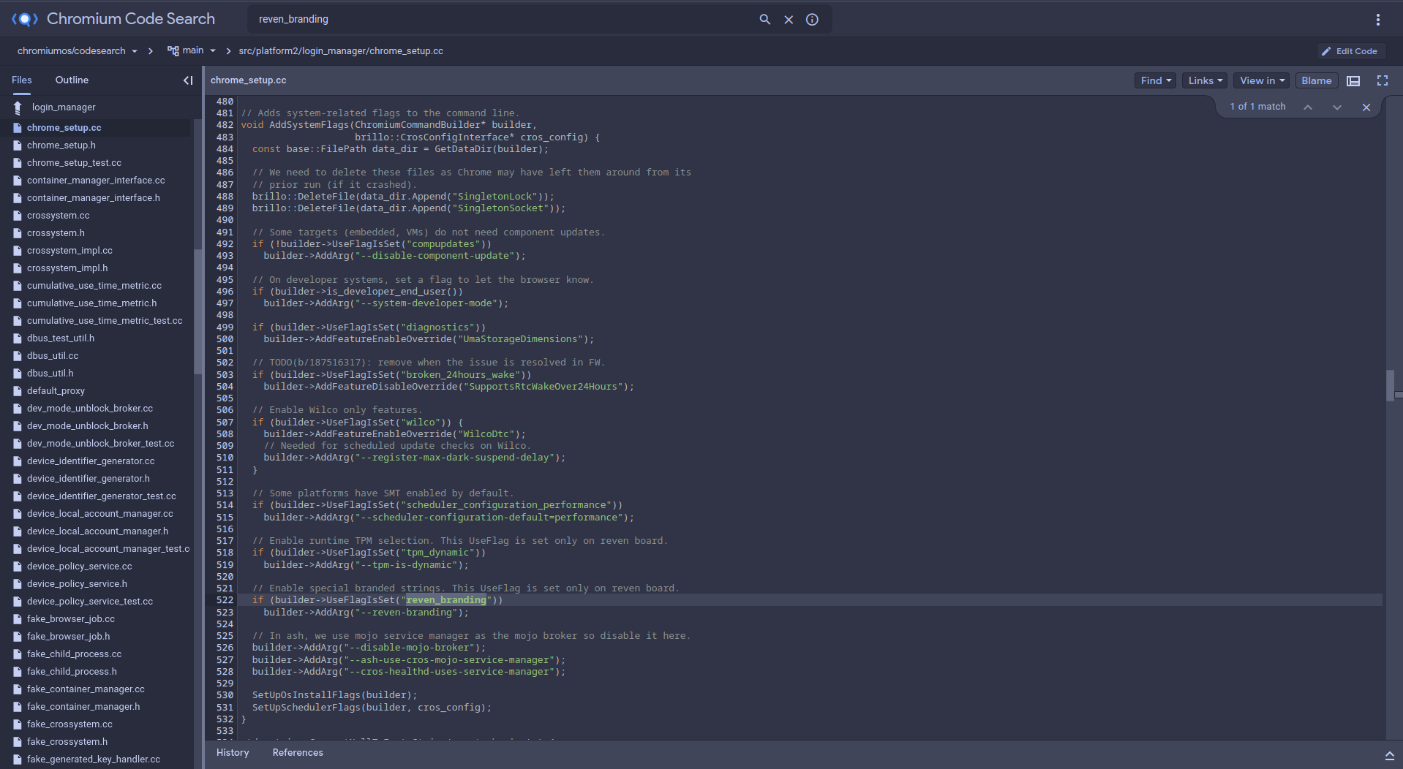The width and height of the screenshot is (1403, 769).
Task: Jump to next find match
Action: [1337, 107]
